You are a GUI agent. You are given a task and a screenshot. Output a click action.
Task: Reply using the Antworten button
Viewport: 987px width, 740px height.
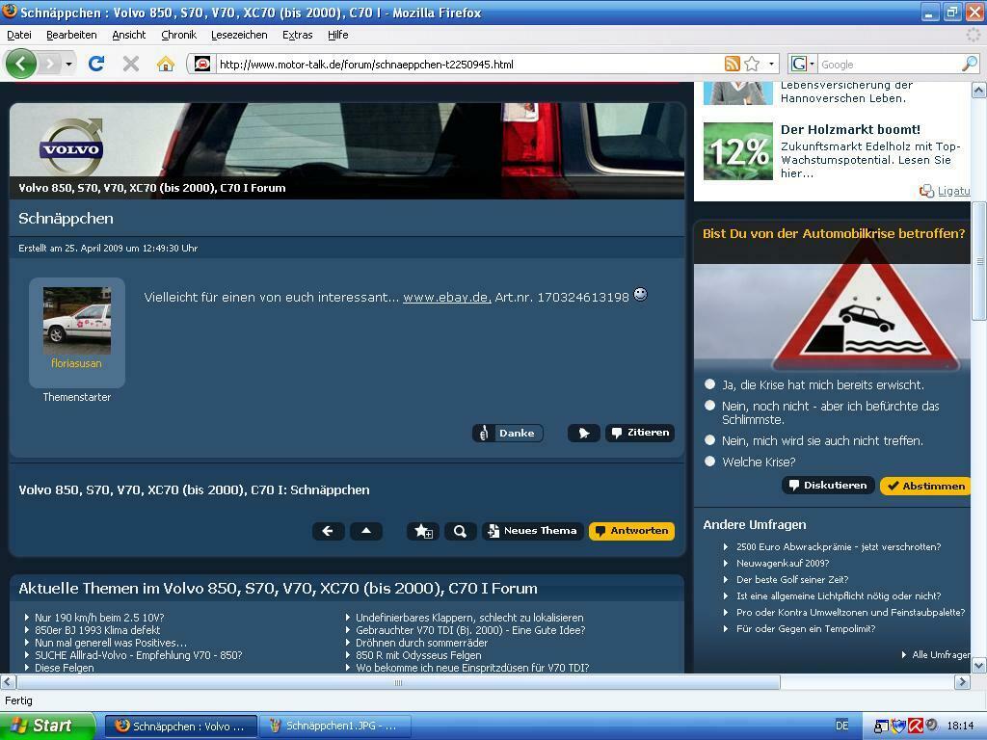[x=632, y=531]
